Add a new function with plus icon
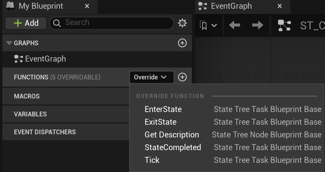The image size is (325, 172). [x=182, y=77]
